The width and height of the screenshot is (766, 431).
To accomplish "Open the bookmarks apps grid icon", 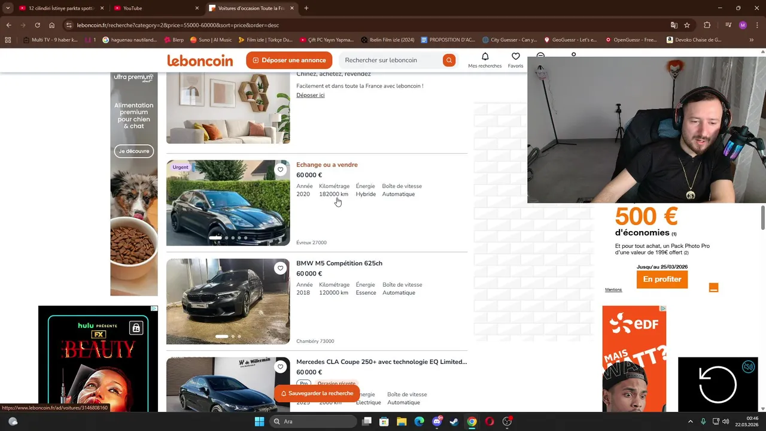I will (x=8, y=40).
